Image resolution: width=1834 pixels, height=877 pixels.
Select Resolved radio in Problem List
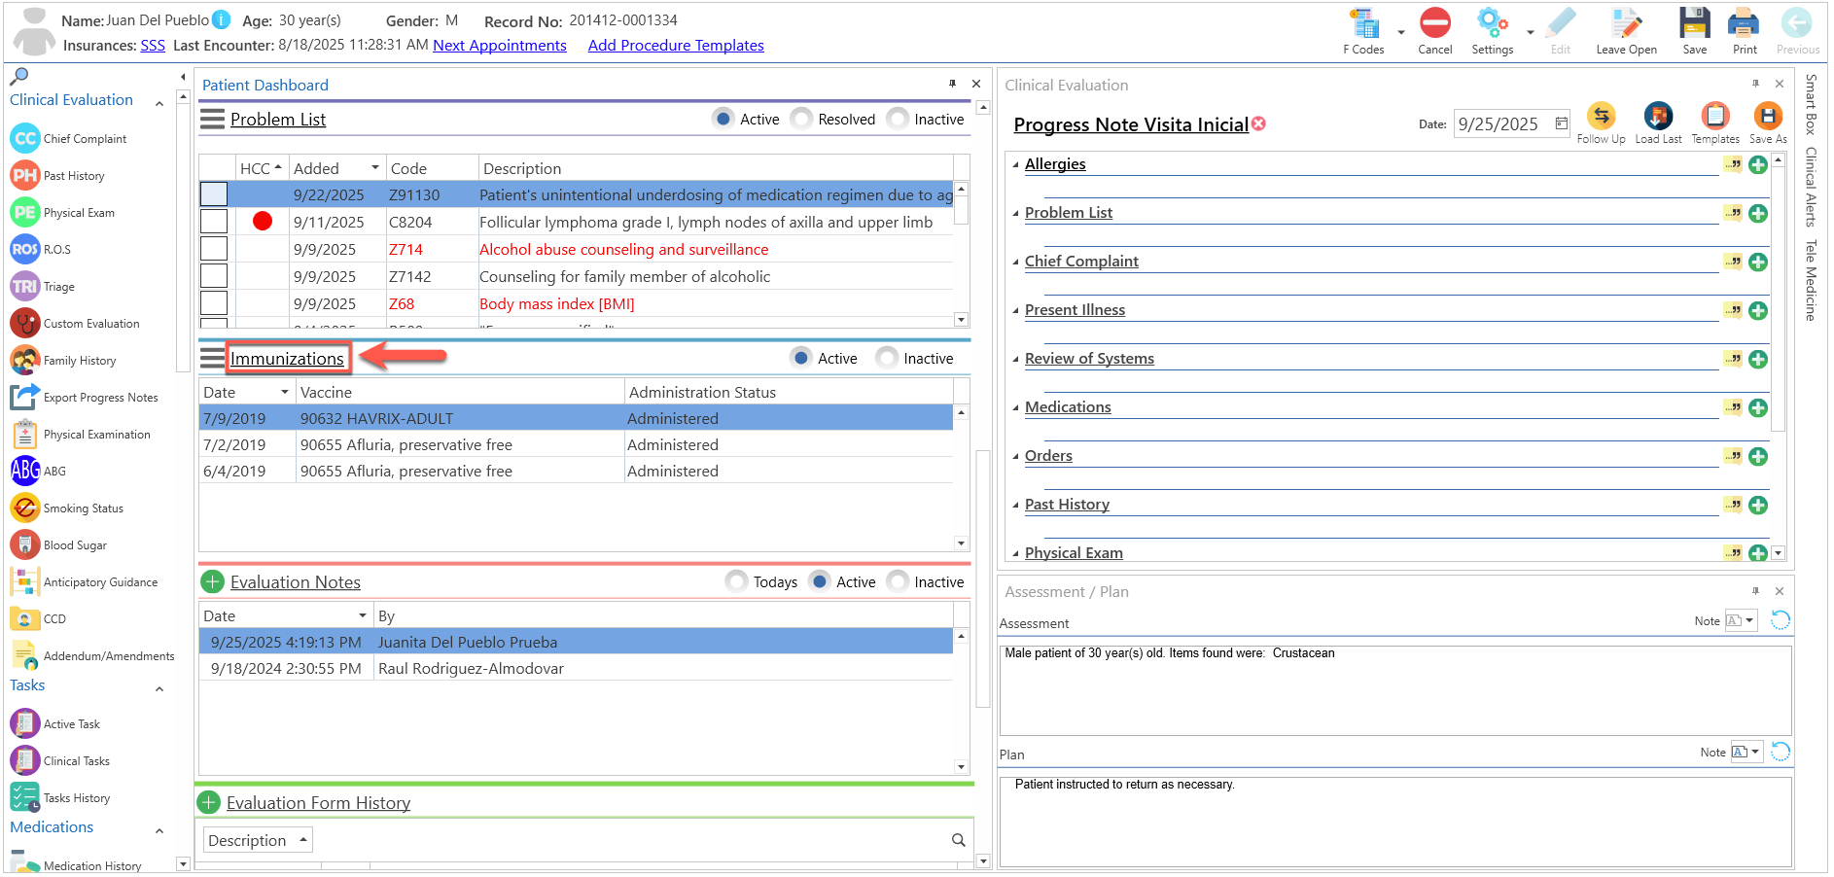(801, 119)
